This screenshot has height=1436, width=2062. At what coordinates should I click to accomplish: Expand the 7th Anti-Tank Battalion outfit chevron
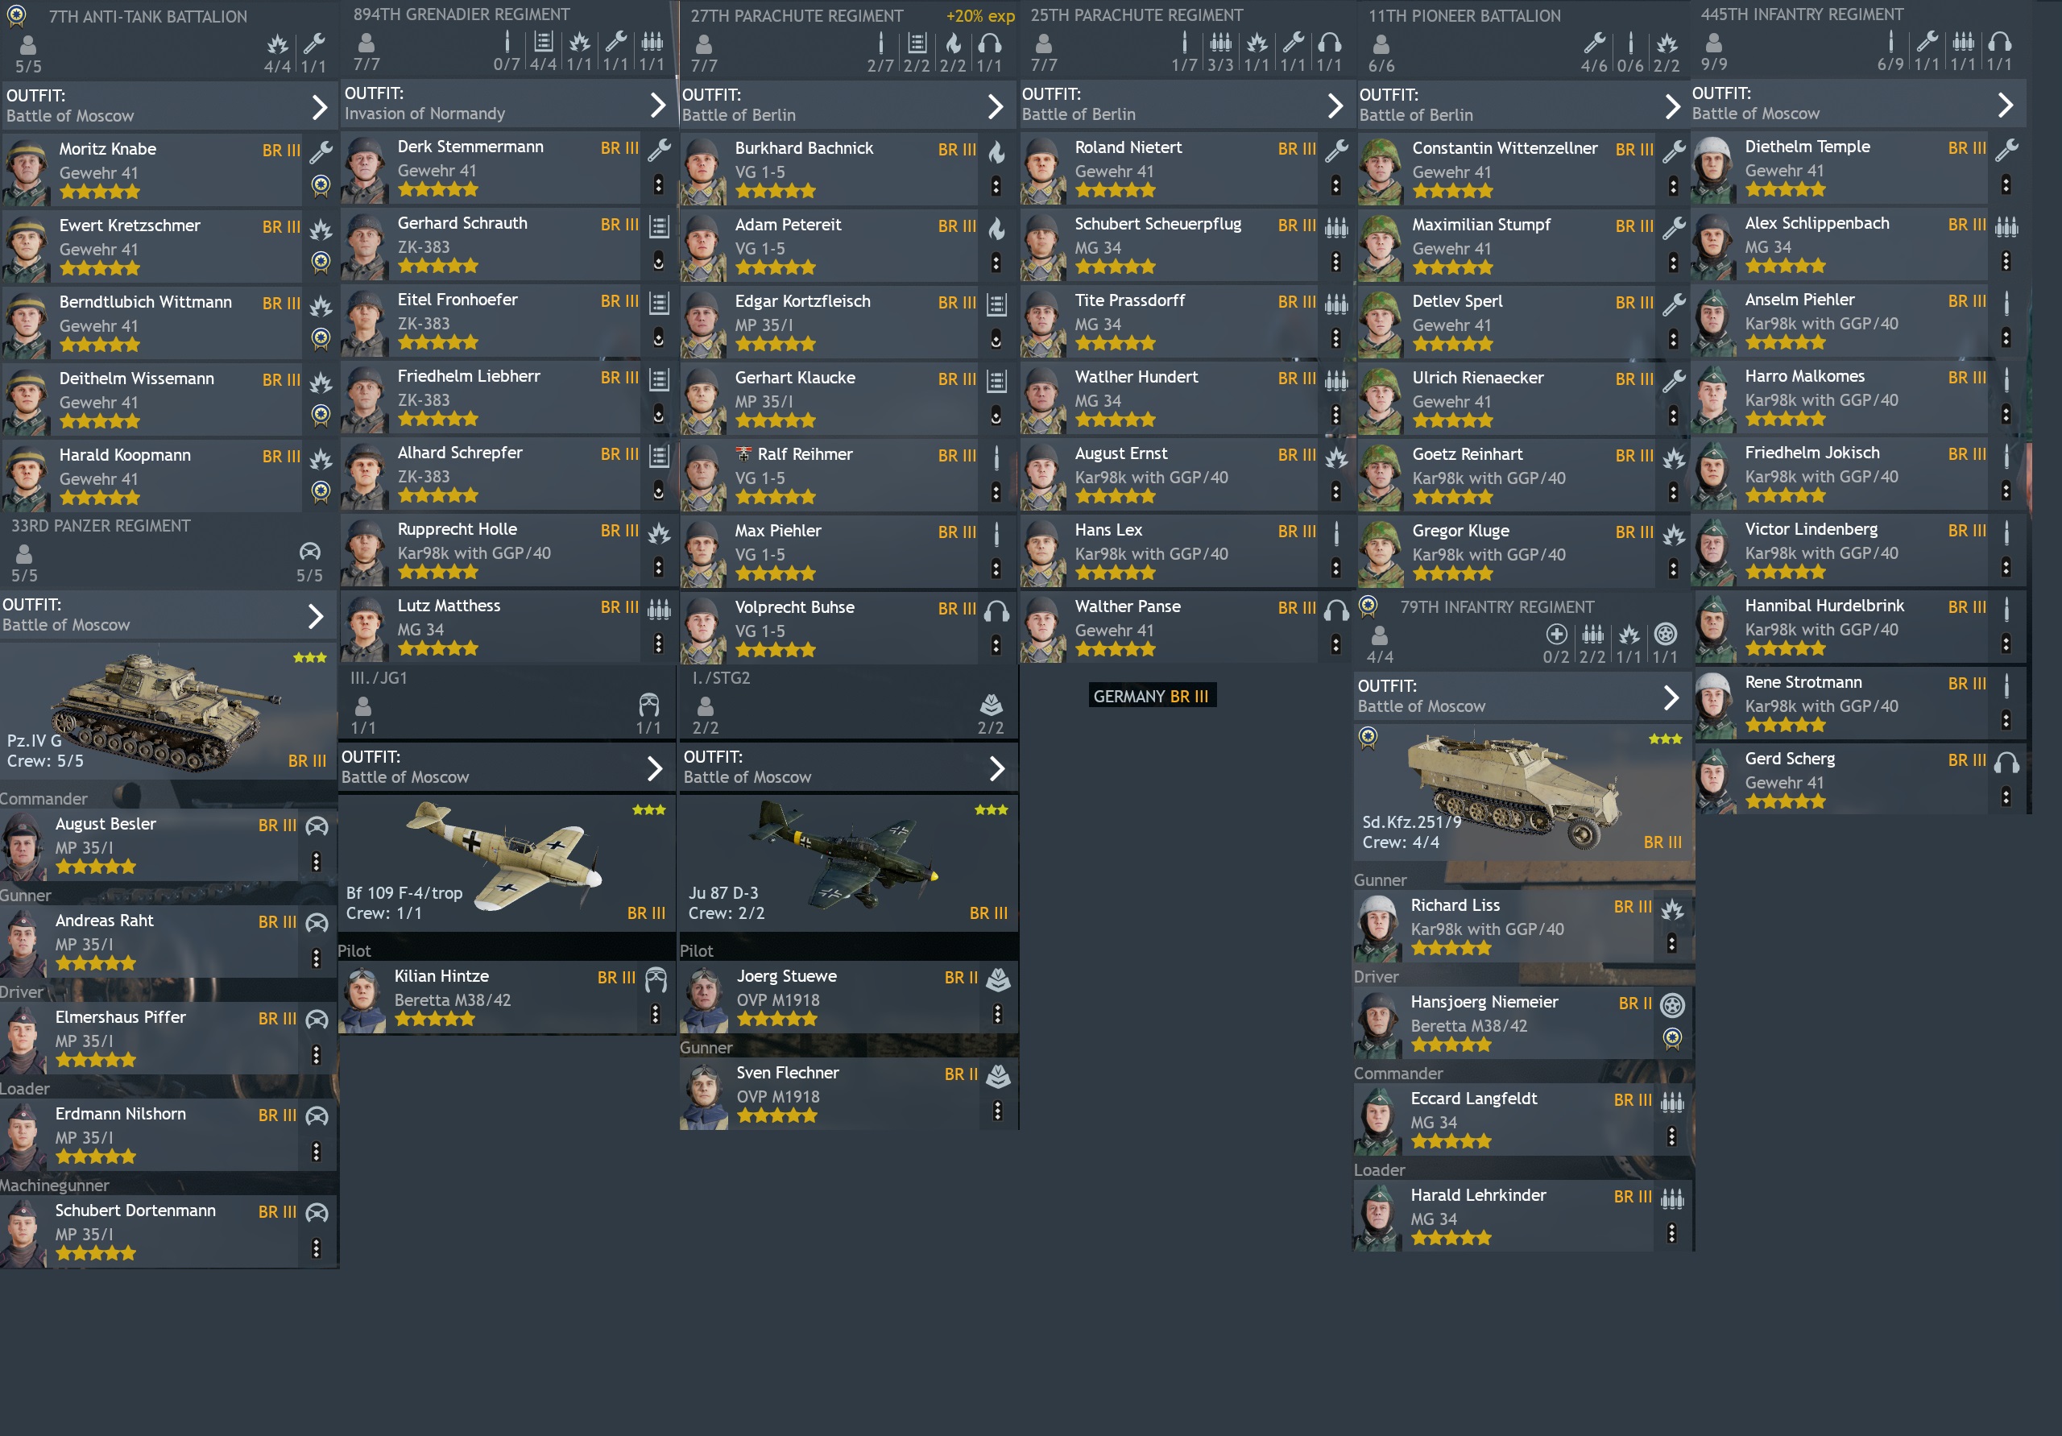319,107
